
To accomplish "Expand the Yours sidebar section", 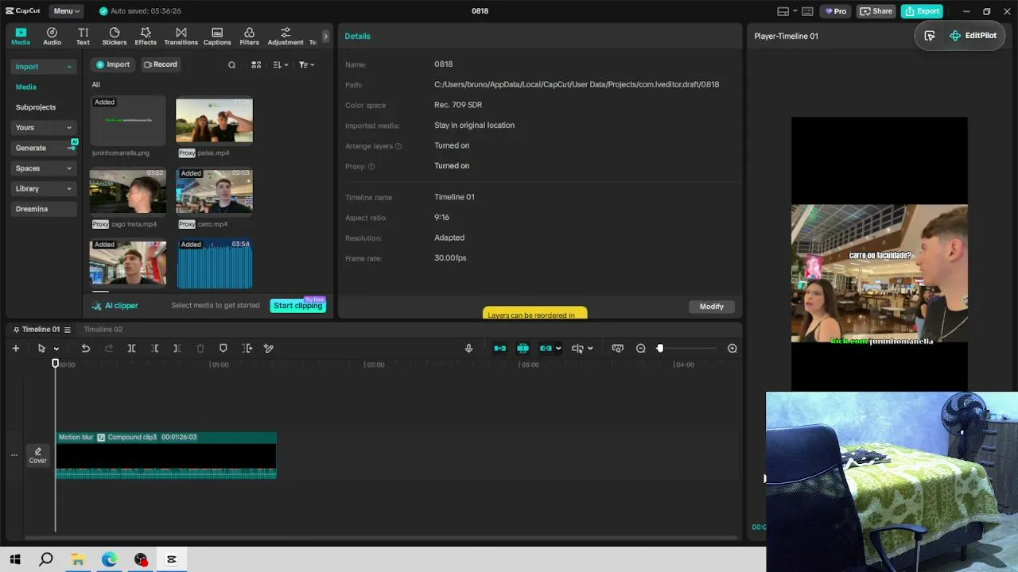I will 45,127.
